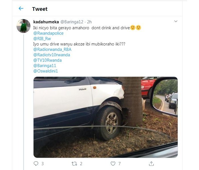The width and height of the screenshot is (199, 170).
Task: Open the 2h timestamp link
Action: 89,22
